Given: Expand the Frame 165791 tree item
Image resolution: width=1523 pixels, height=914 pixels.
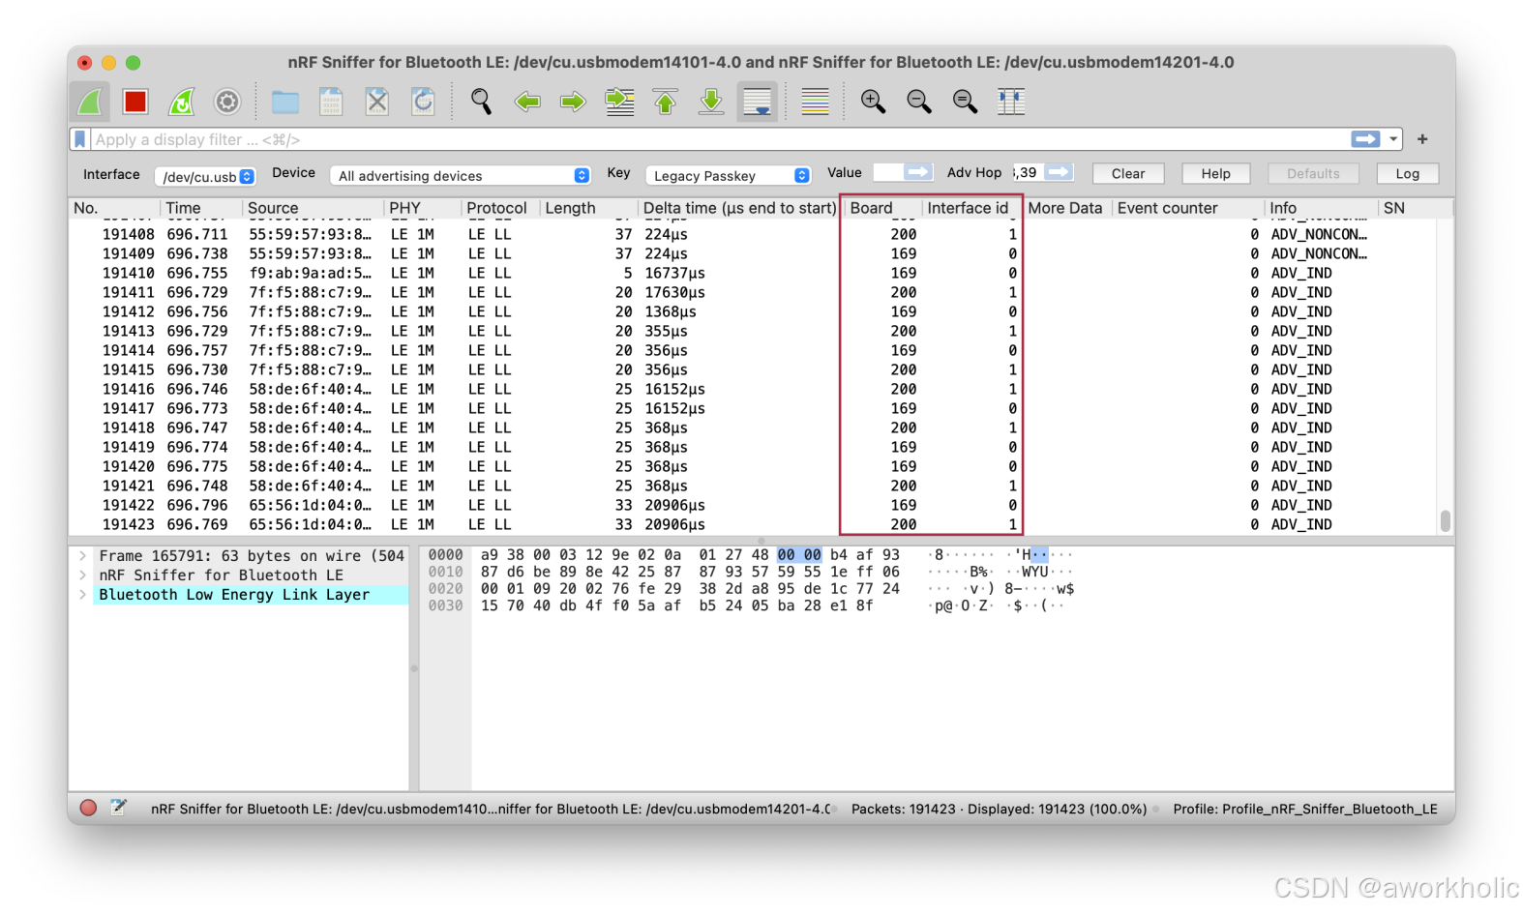Looking at the screenshot, I should point(83,556).
